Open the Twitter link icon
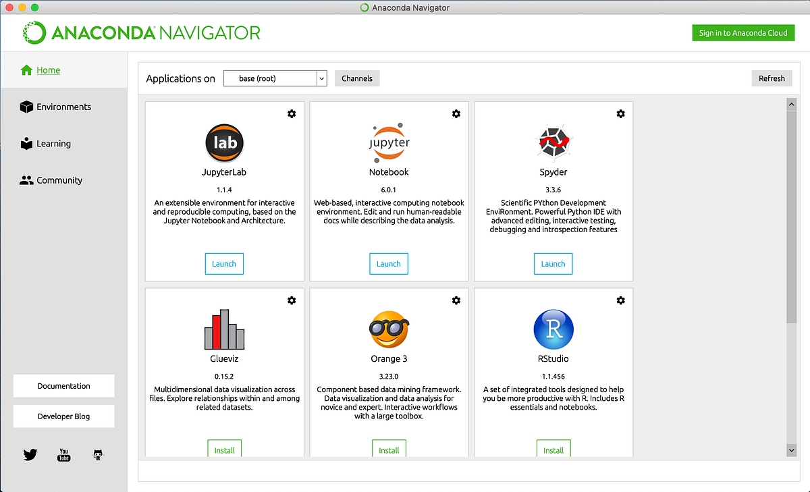Image resolution: width=810 pixels, height=492 pixels. [30, 455]
